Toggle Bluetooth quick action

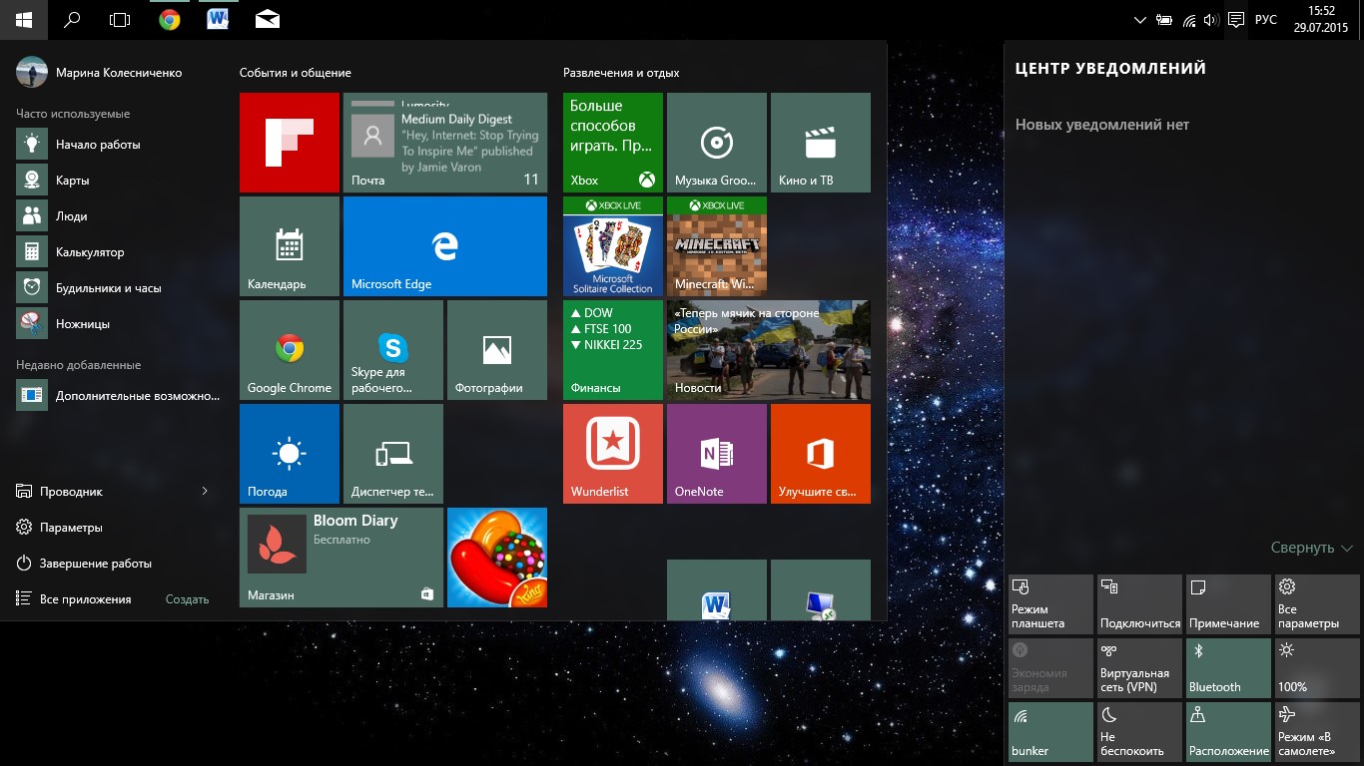coord(1228,667)
